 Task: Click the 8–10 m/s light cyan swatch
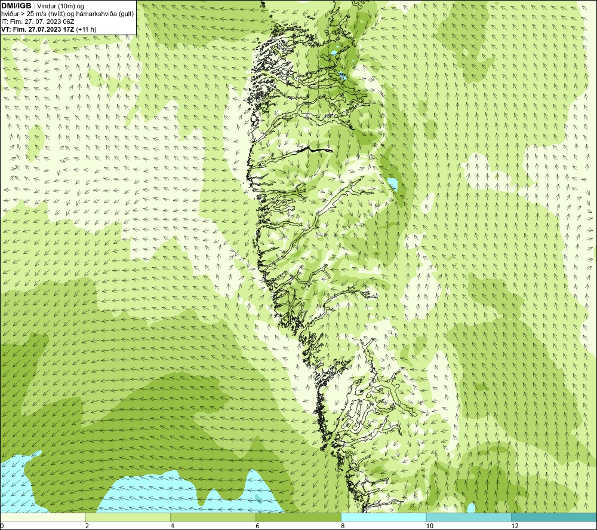(x=384, y=517)
